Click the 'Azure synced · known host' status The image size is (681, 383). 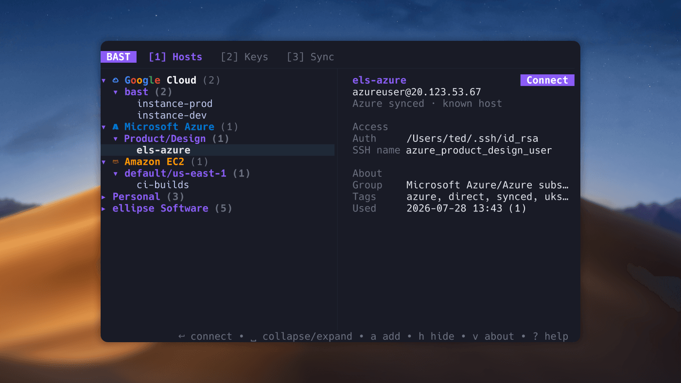pos(427,104)
